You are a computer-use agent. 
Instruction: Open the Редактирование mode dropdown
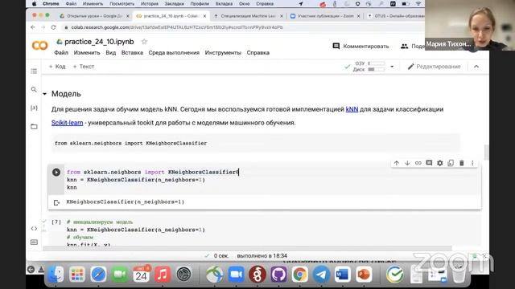click(435, 67)
